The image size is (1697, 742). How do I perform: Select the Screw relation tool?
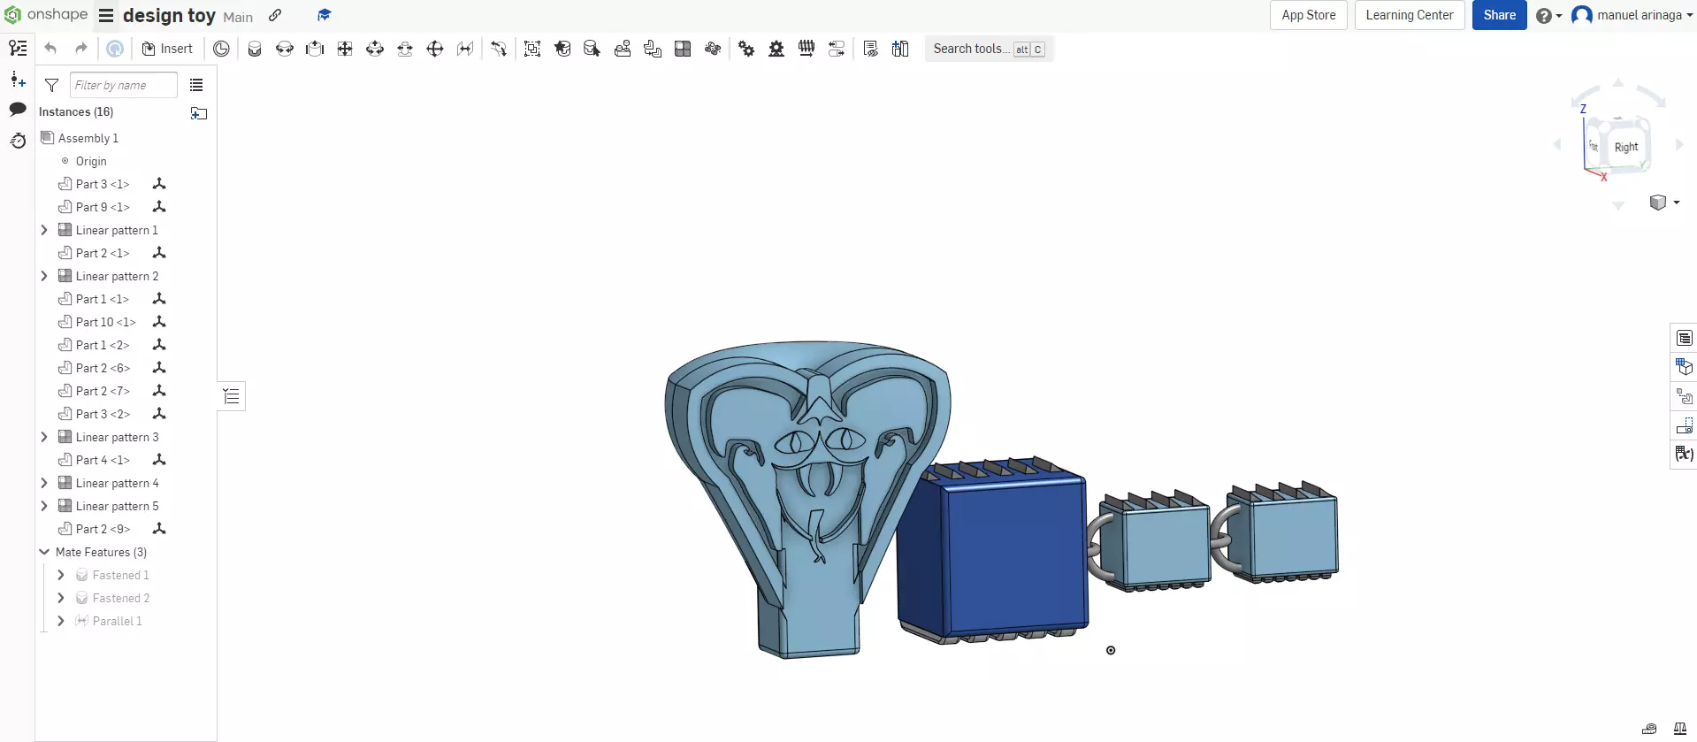click(806, 49)
